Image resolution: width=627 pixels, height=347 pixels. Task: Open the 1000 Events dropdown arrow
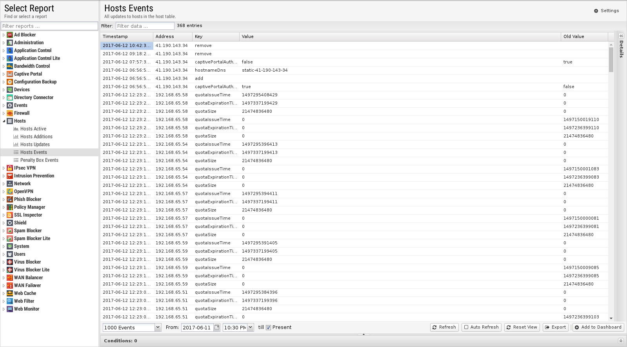point(158,327)
